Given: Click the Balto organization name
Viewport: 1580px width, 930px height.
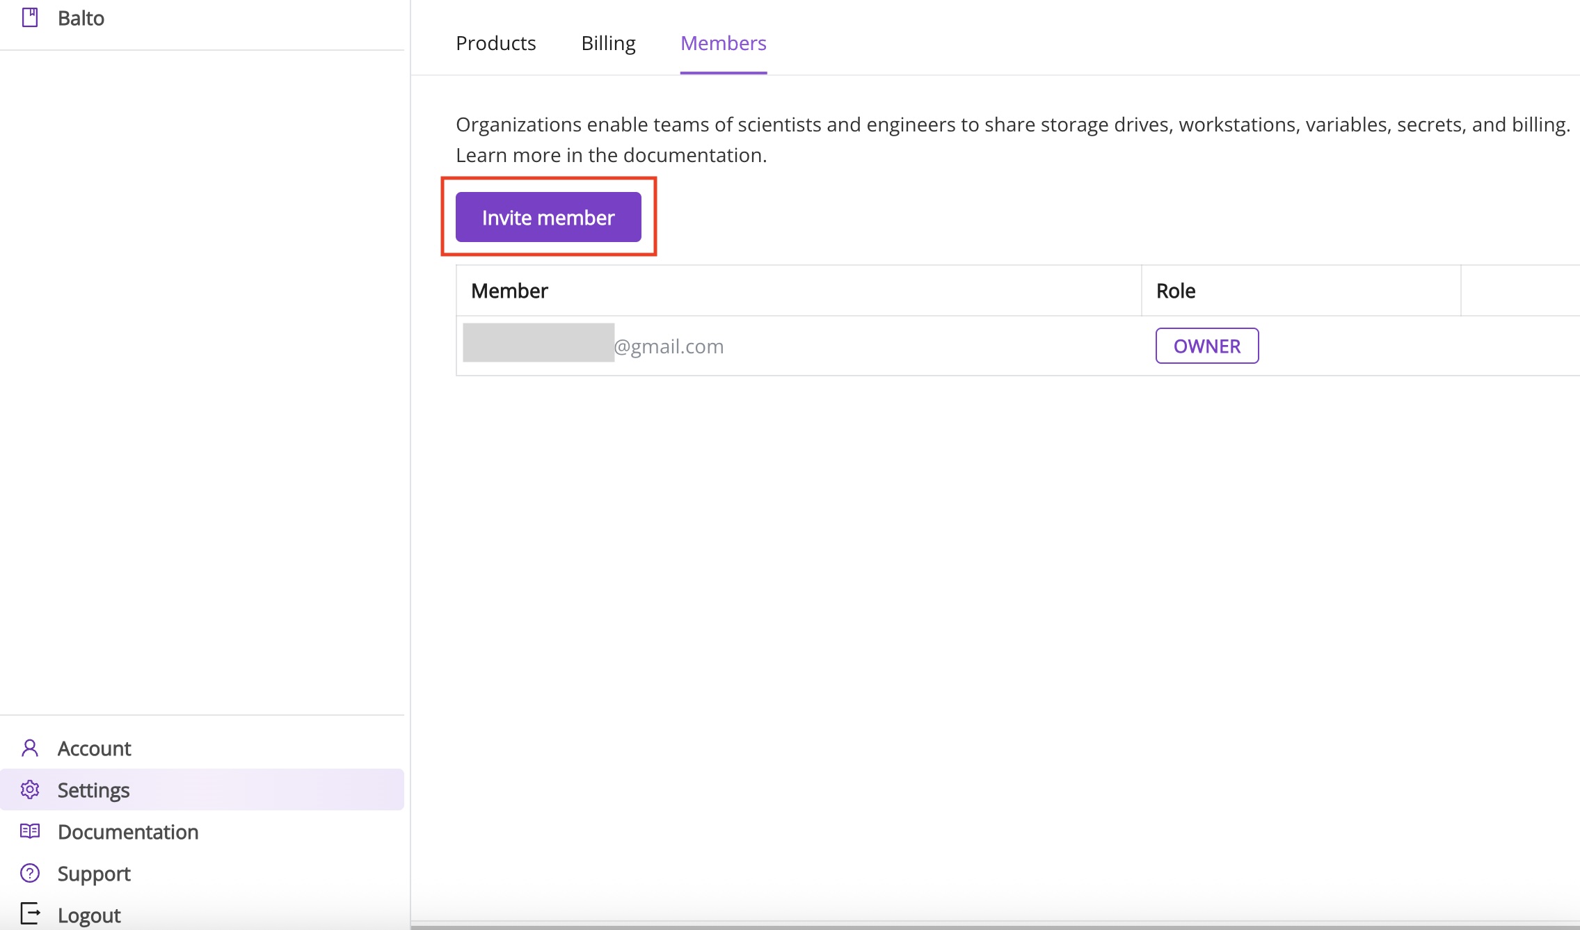Looking at the screenshot, I should (x=81, y=18).
